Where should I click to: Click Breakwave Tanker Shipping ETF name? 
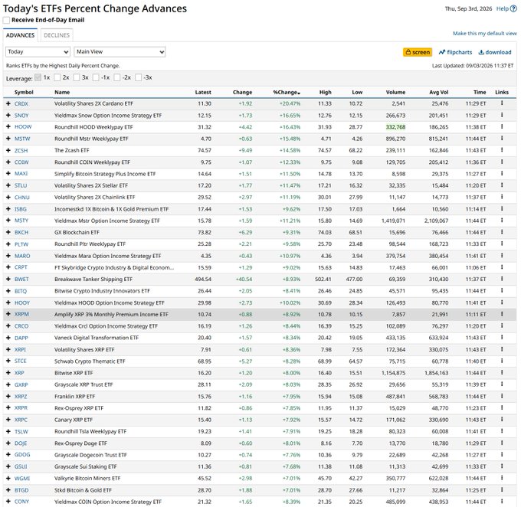tap(93, 280)
